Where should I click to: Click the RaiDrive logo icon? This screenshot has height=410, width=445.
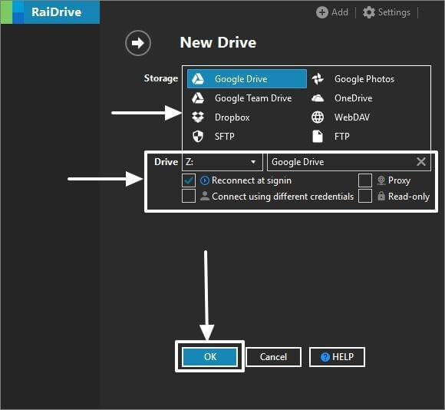[x=12, y=12]
